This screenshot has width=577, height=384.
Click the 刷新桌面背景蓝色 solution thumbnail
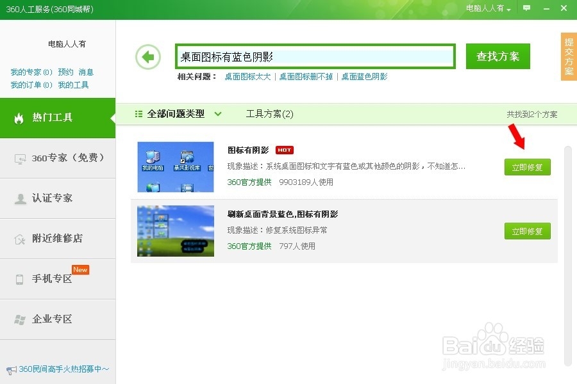[176, 231]
